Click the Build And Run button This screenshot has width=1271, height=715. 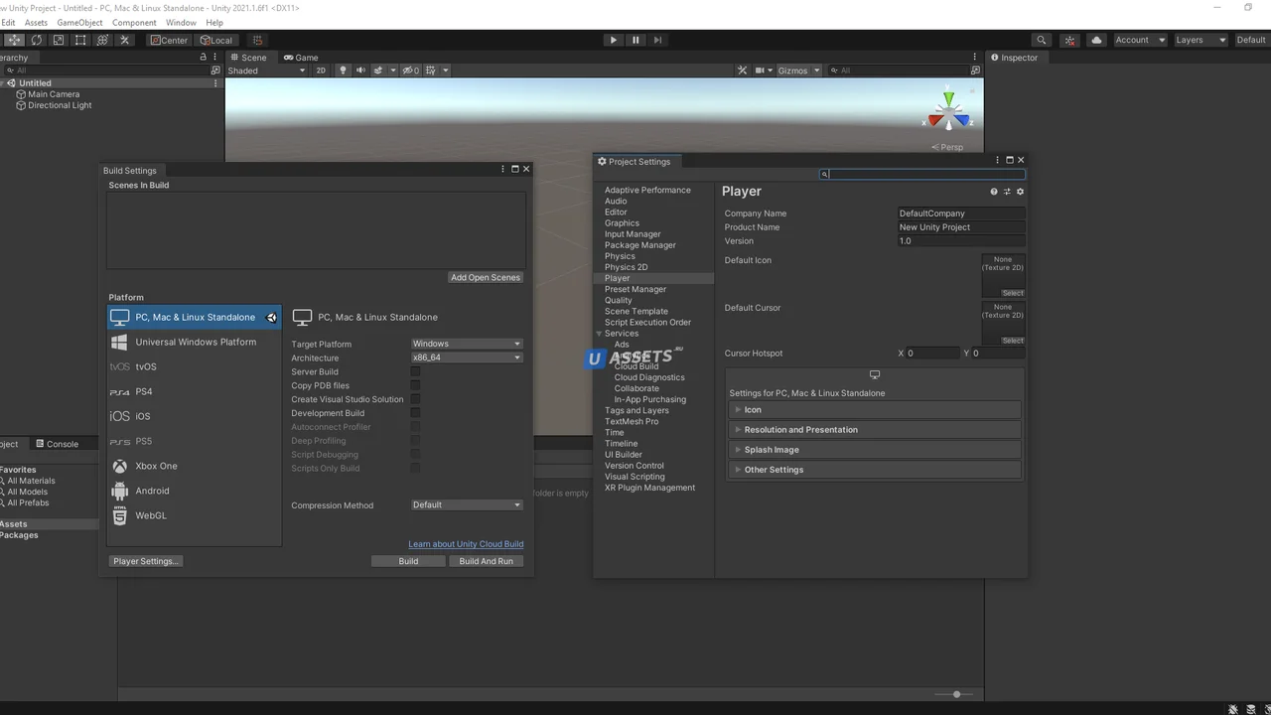487,561
